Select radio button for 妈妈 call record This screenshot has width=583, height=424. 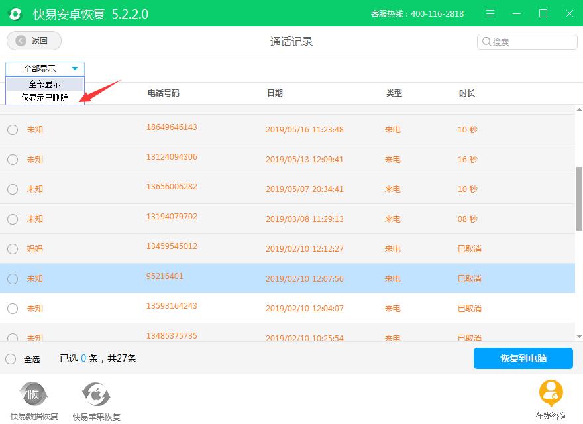(13, 249)
